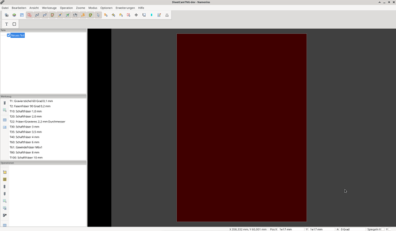Click the topmost icon in Operationen panel

(x=5, y=172)
